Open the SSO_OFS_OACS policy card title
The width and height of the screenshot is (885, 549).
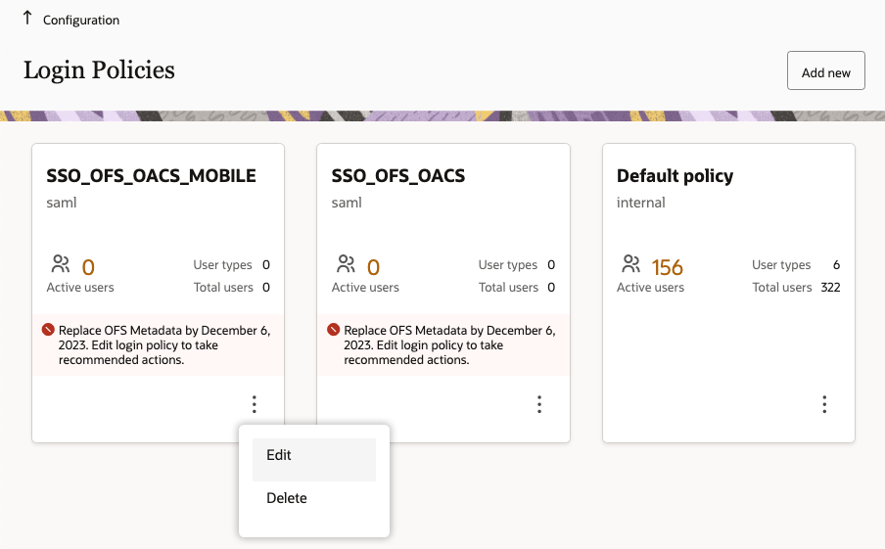tap(398, 176)
